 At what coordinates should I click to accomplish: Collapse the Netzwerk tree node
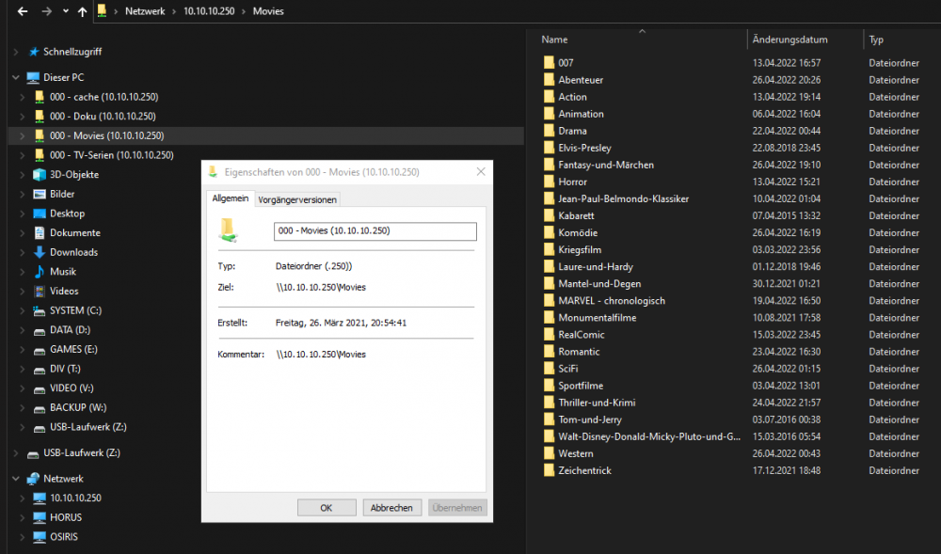point(16,479)
